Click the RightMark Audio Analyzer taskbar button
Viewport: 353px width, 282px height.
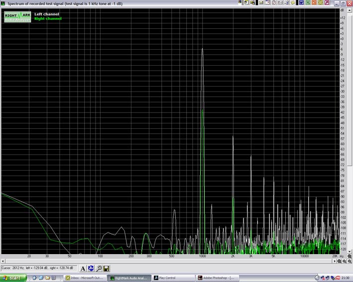(129, 278)
